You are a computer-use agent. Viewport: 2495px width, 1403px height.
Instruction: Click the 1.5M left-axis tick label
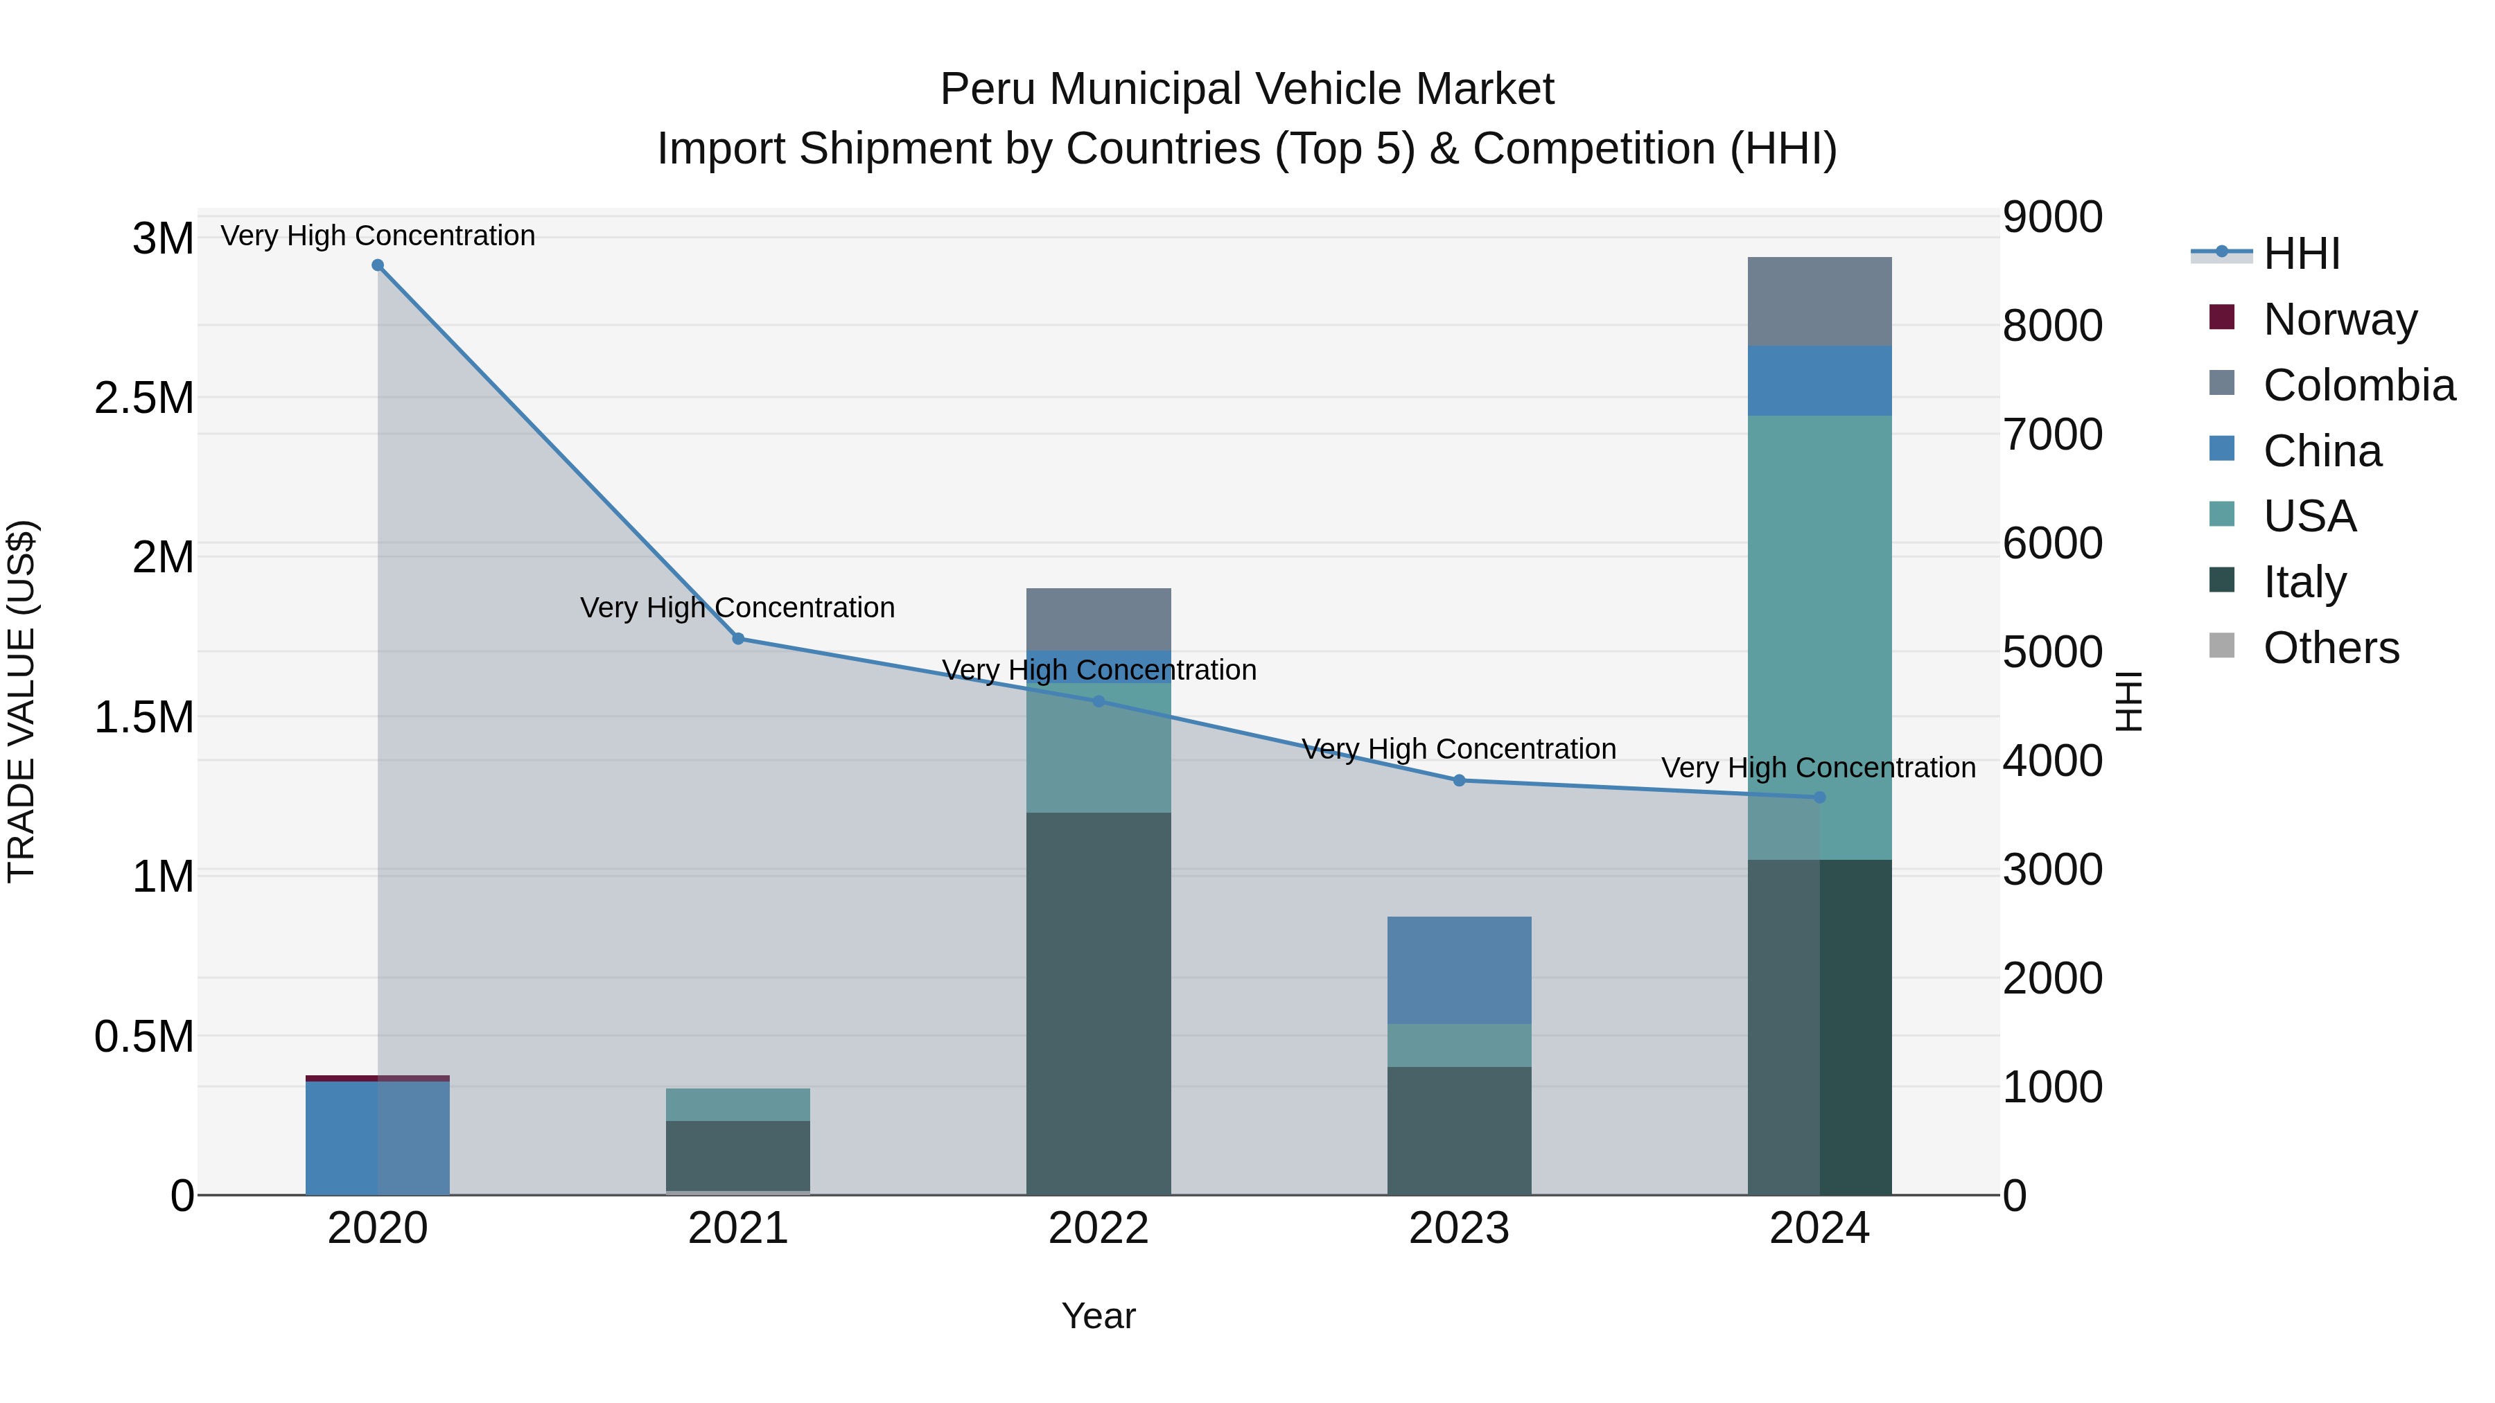(x=143, y=718)
